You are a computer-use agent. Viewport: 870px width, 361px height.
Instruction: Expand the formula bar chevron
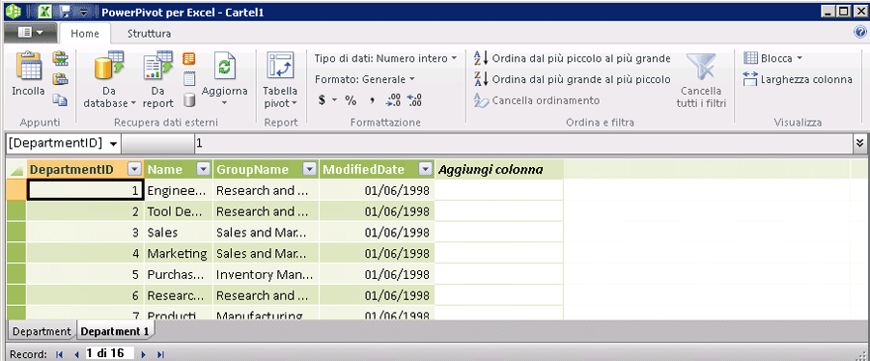[860, 143]
